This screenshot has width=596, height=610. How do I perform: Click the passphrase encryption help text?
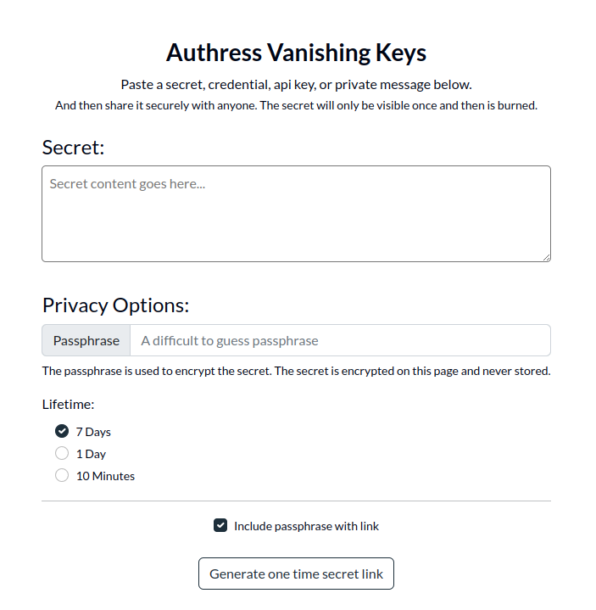[296, 371]
